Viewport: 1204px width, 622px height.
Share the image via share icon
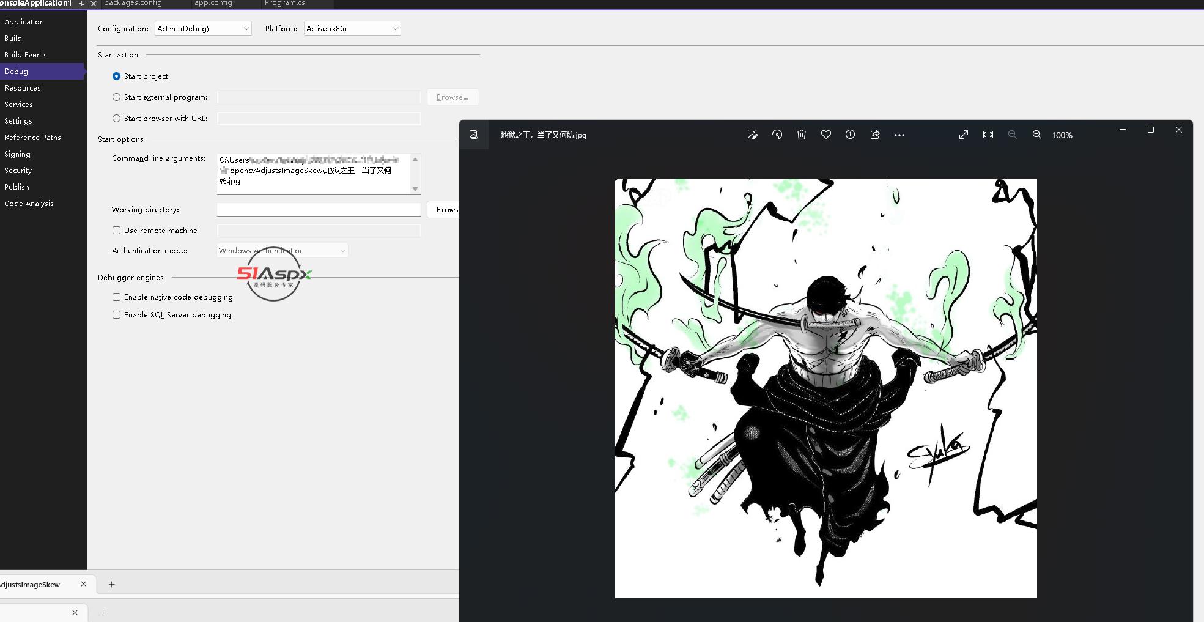coord(875,135)
